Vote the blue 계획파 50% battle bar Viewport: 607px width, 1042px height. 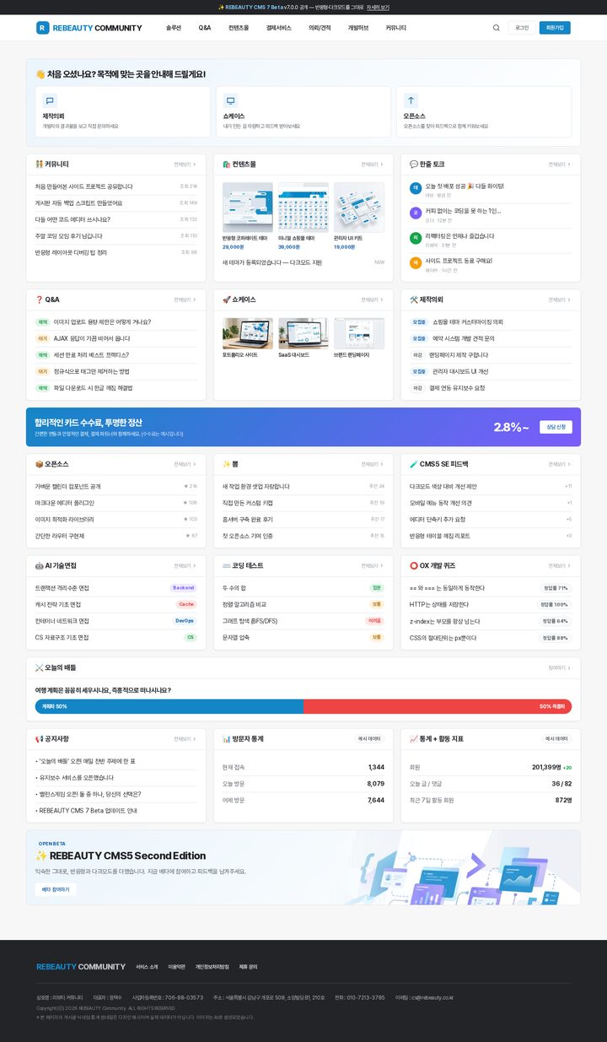(169, 706)
